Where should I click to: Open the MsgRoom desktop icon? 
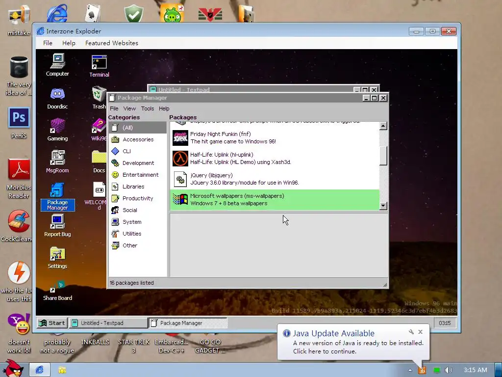click(57, 161)
